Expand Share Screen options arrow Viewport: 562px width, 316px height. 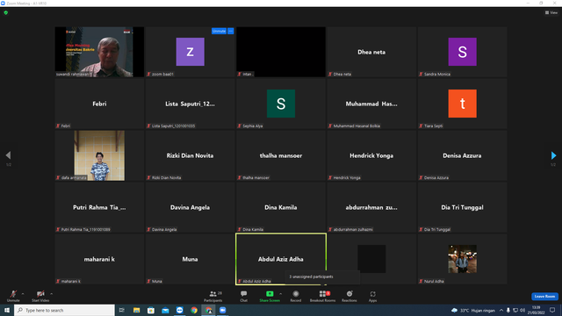(281, 294)
